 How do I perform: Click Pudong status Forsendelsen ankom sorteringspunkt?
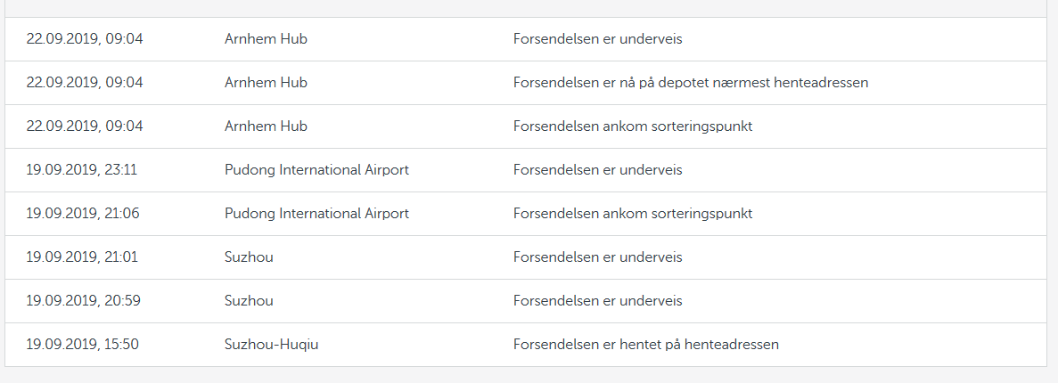(632, 214)
